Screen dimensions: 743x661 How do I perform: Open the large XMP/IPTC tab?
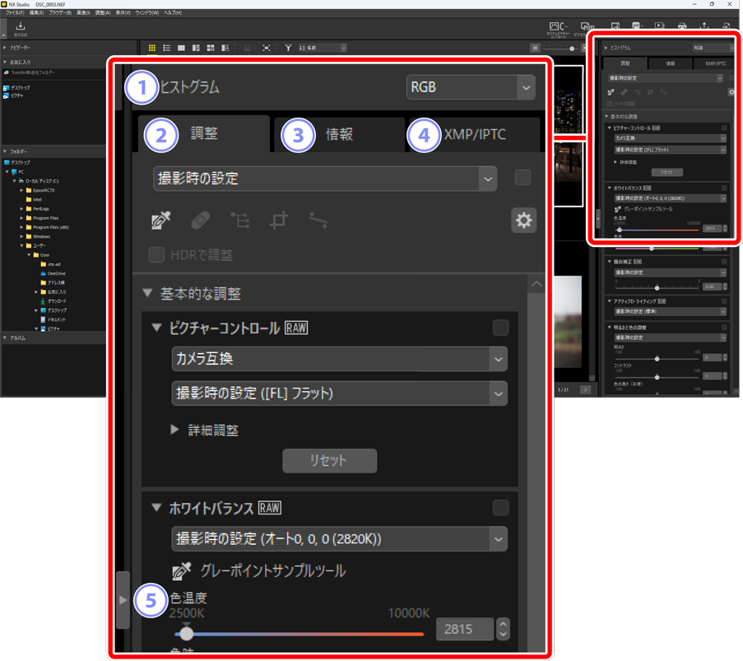pos(475,135)
